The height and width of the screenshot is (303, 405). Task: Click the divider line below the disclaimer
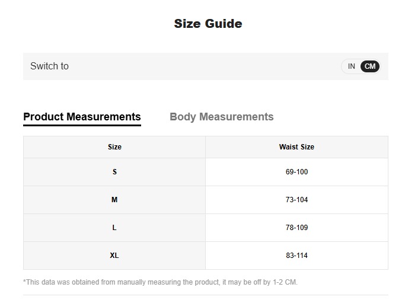205,295
